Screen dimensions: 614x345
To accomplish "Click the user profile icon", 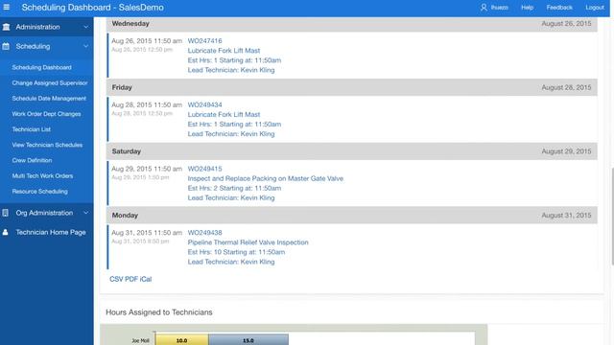I will pos(484,7).
